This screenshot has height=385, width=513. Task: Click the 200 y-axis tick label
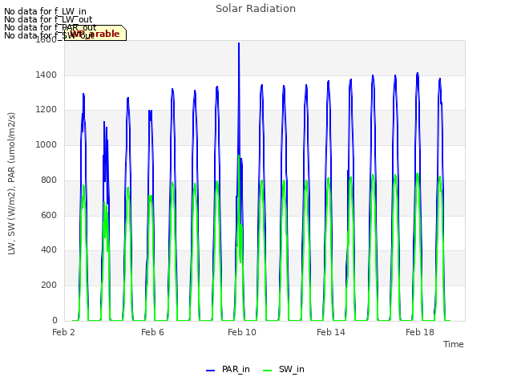click(49, 286)
